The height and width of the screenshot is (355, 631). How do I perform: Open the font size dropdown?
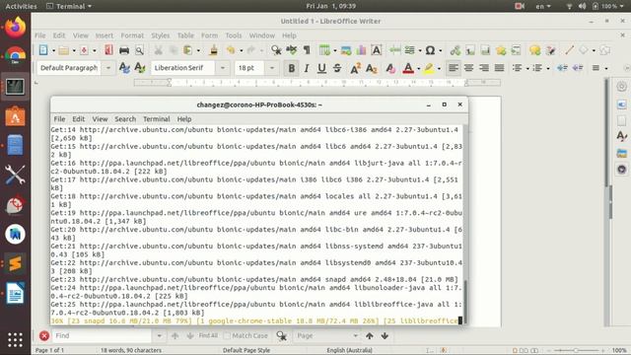272,68
